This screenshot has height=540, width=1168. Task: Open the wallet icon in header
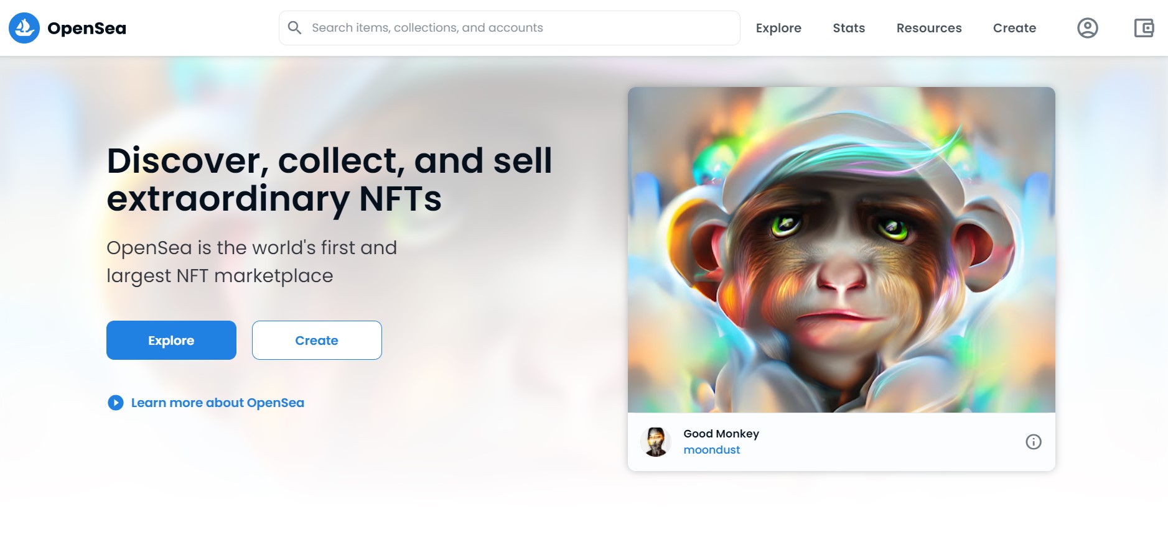pyautogui.click(x=1144, y=28)
